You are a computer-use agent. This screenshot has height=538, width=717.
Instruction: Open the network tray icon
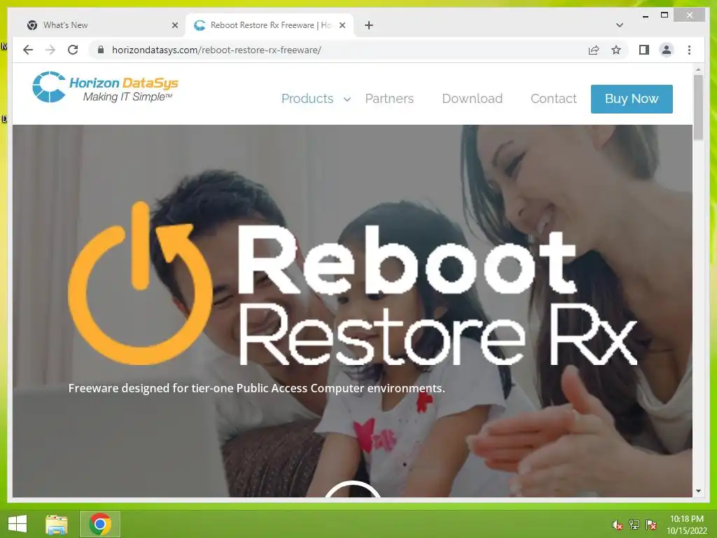634,525
